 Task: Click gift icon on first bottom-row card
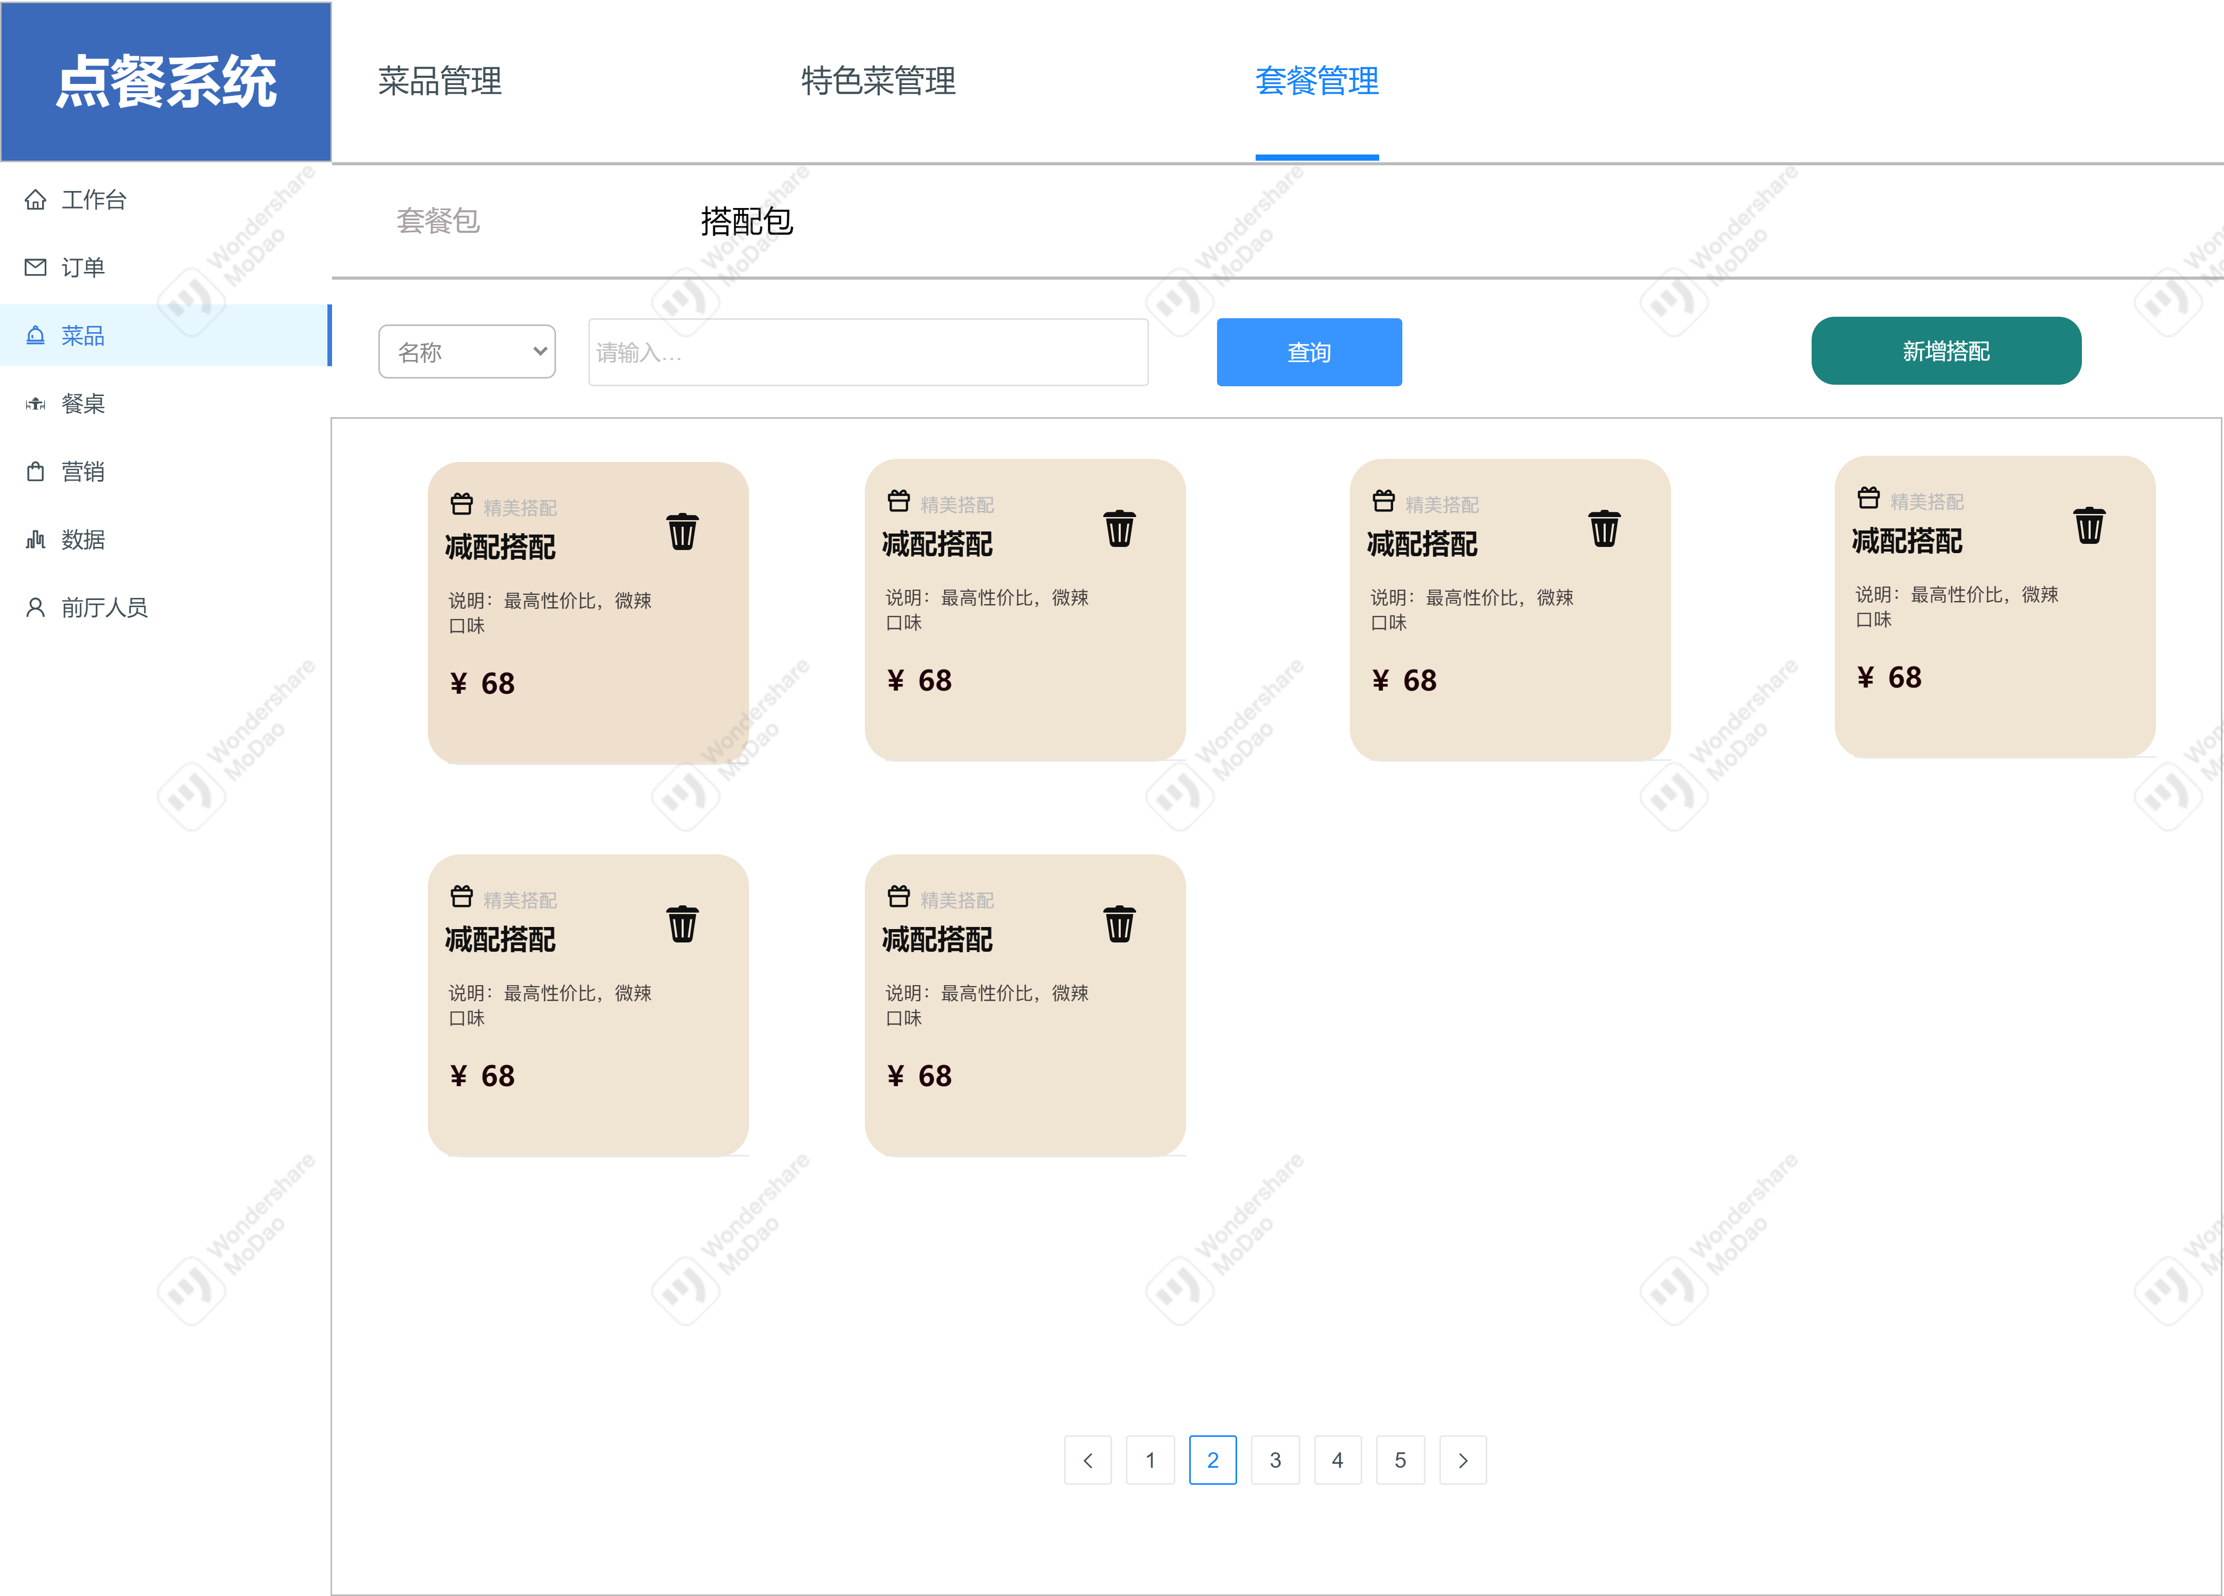462,897
